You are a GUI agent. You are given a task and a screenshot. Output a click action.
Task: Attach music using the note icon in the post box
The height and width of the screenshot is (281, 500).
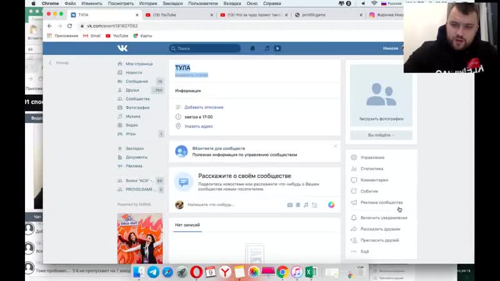point(306,205)
